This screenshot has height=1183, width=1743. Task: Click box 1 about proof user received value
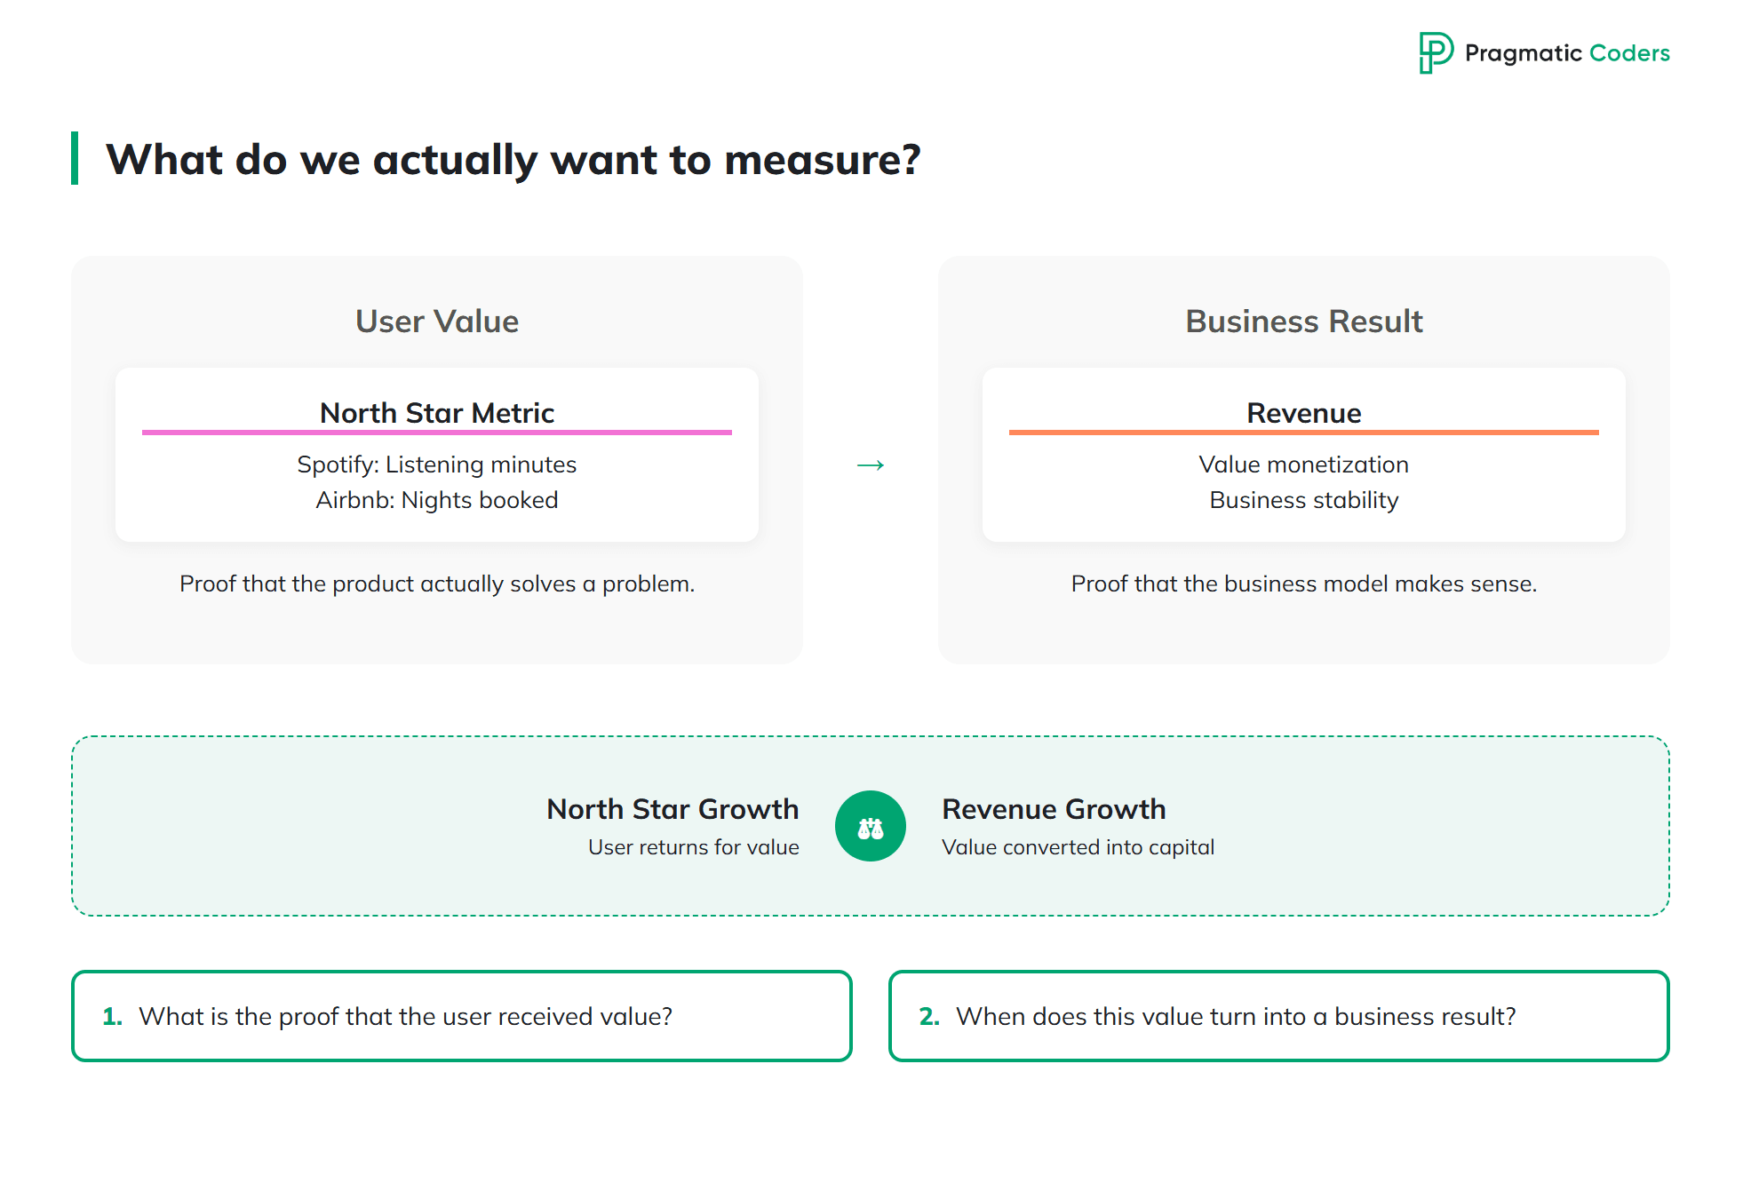coord(462,1016)
